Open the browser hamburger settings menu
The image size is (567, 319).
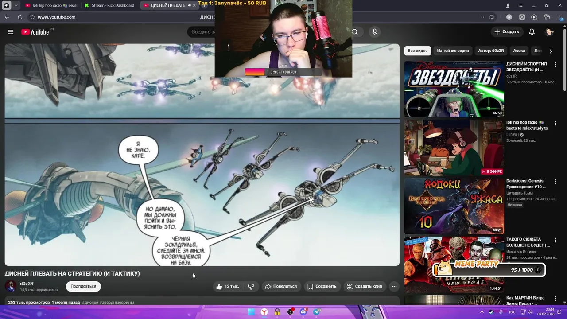click(521, 5)
